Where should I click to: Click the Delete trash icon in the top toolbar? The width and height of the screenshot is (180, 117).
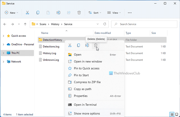point(79,13)
